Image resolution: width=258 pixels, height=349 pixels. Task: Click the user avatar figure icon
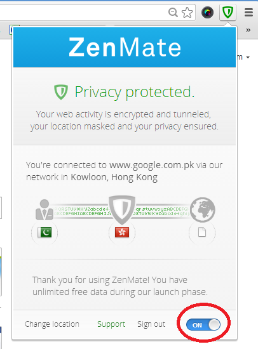coord(44,209)
